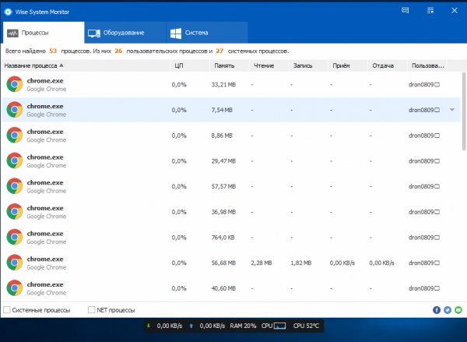Click Chrome icon of the 29,47 MB process
This screenshot has width=467, height=342.
pos(15,160)
